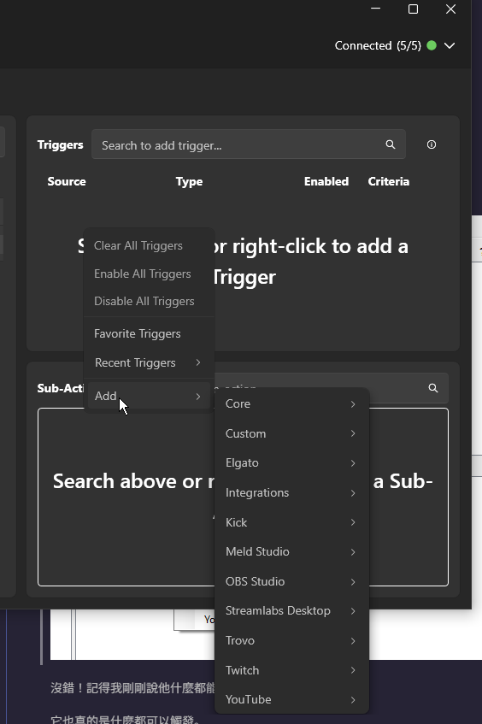Open the Recent Triggers submenu
482x724 pixels.
(149, 362)
